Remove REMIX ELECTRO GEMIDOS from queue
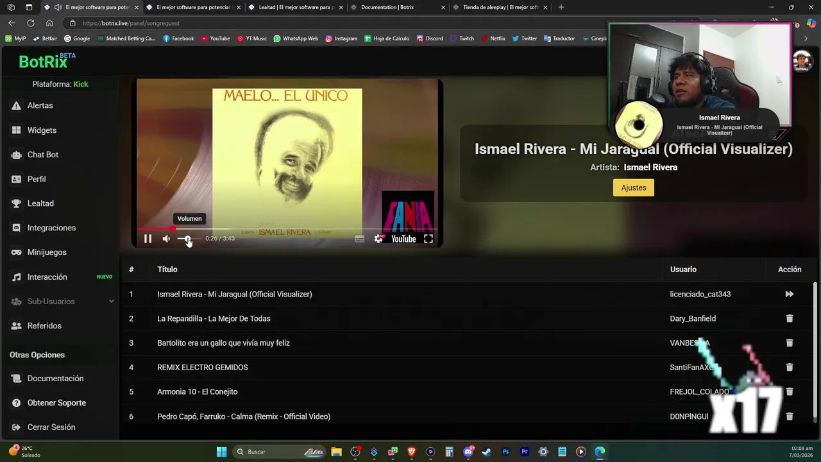Screen dimensions: 821x462 pyautogui.click(x=790, y=367)
